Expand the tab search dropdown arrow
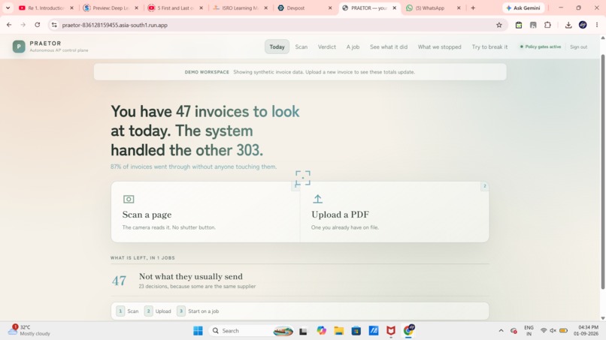This screenshot has height=340, width=606. [8, 8]
